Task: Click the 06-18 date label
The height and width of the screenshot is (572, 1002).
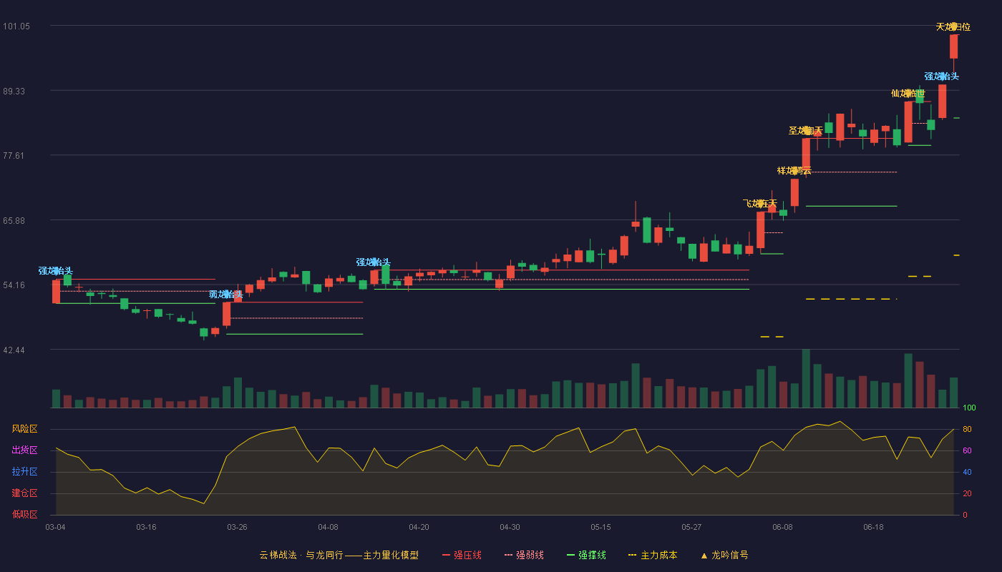Action: 873,527
